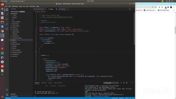Screen dimensions: 176x99
Task: Switch to the DEBUG CONSOLE tab
Action: [x=58, y=83]
